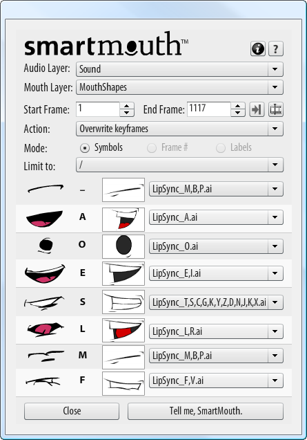Open the Audio Layer dropdown showing Sound

coord(179,69)
